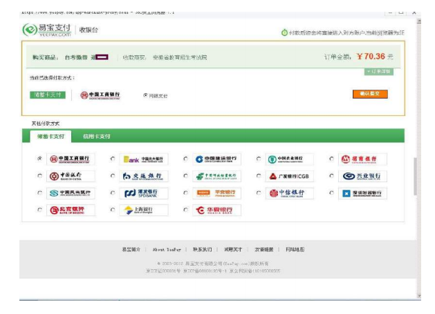Expand the order details toggle below amount

(378, 72)
